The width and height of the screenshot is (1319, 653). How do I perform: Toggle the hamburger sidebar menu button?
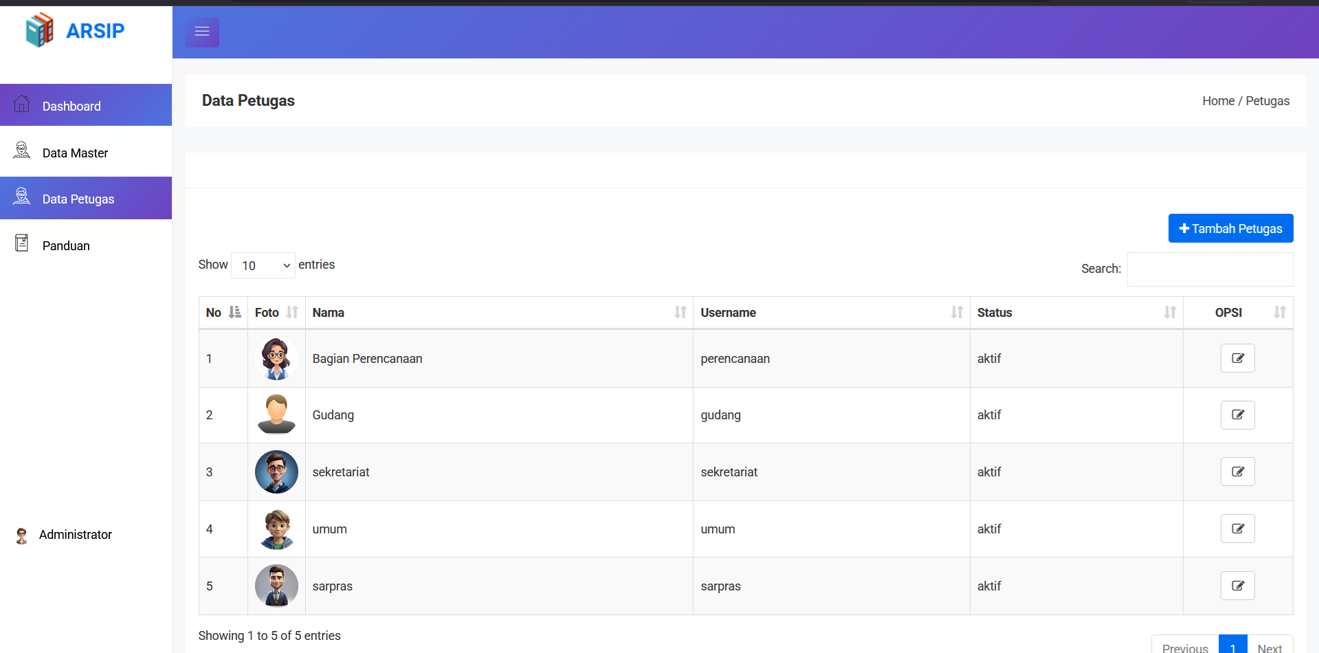(202, 32)
